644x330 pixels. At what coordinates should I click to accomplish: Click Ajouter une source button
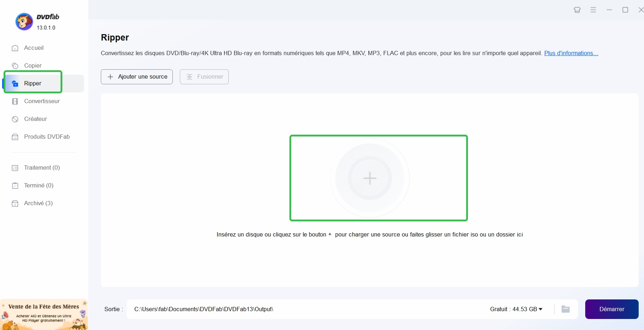(x=137, y=77)
